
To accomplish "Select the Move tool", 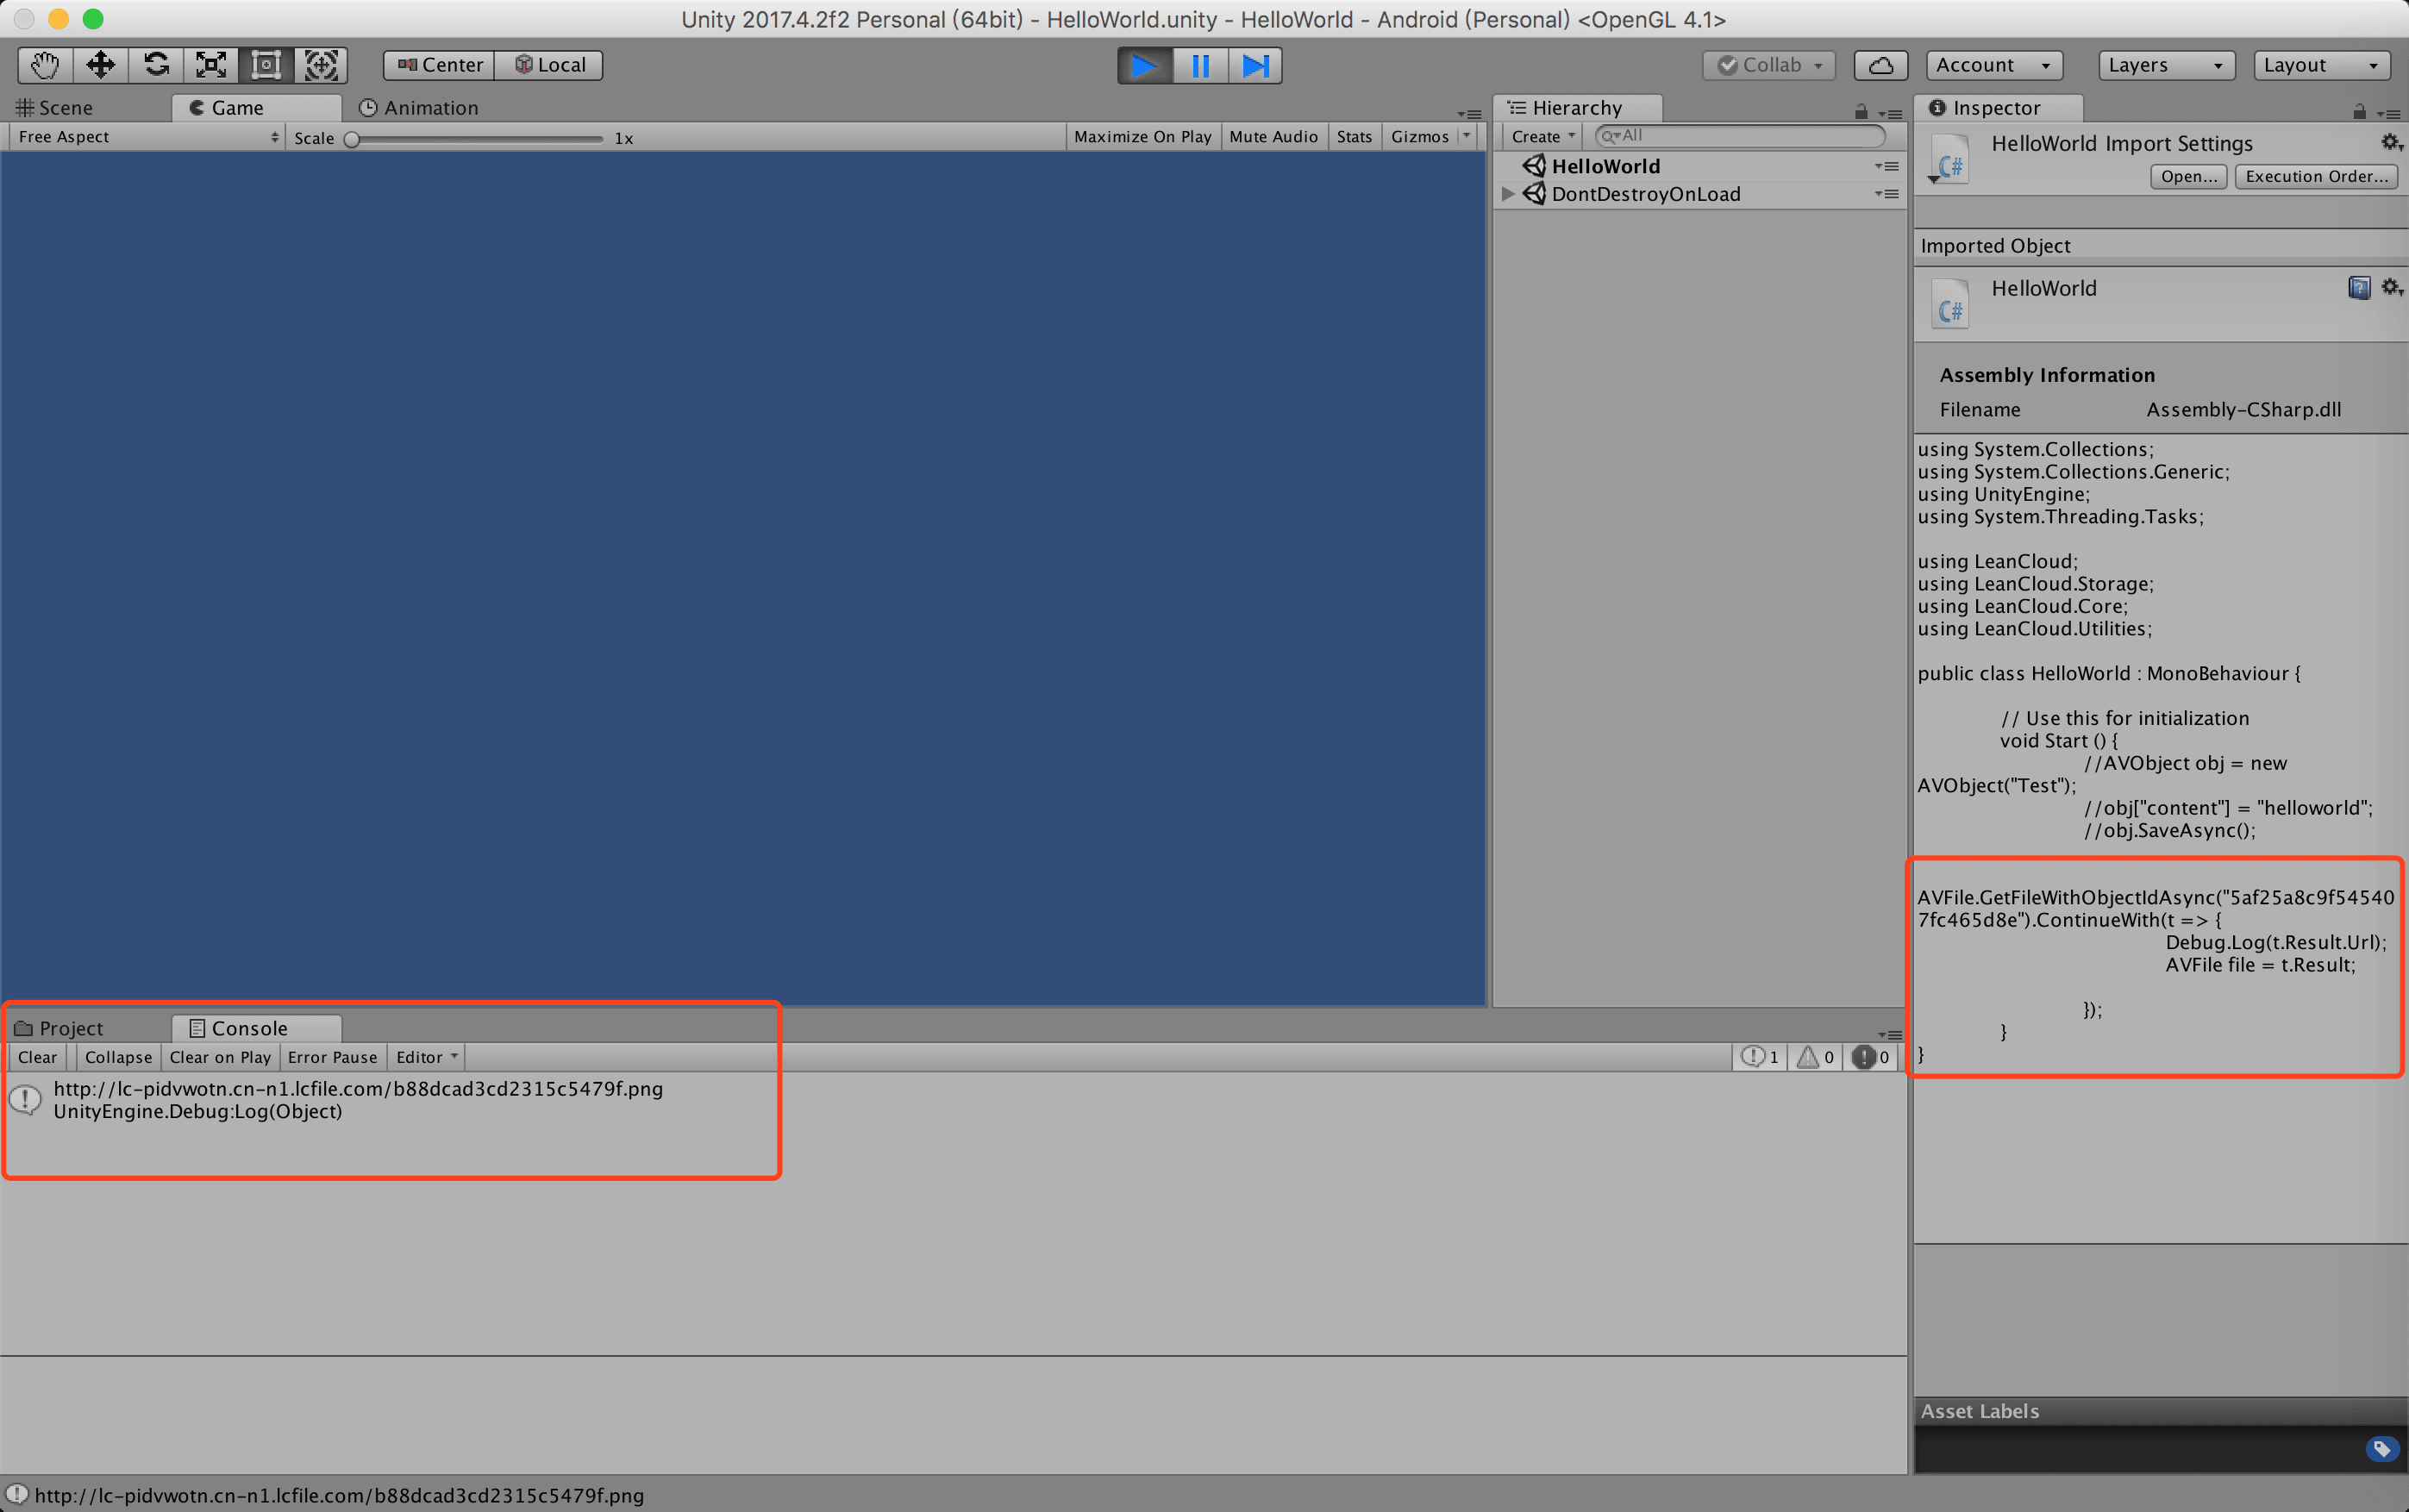I will (x=100, y=65).
